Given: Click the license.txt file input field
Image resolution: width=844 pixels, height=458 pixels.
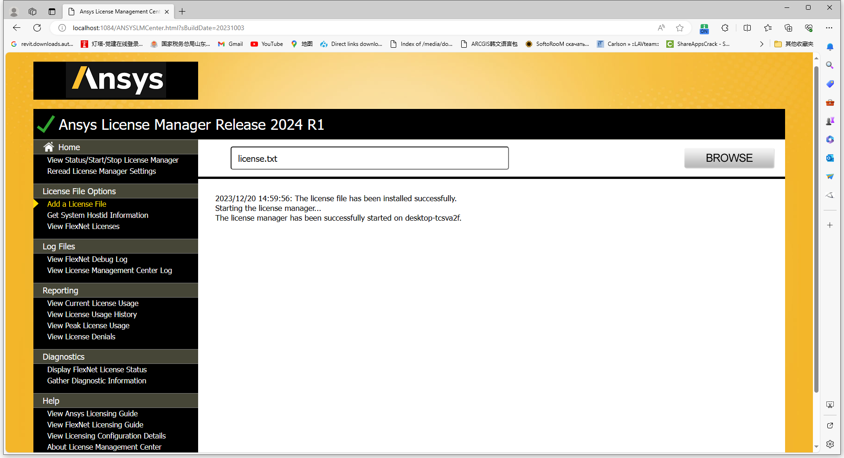Looking at the screenshot, I should 369,158.
